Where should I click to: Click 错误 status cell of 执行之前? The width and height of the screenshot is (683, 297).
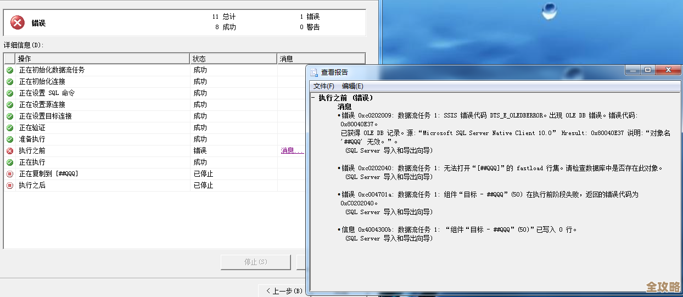point(200,151)
